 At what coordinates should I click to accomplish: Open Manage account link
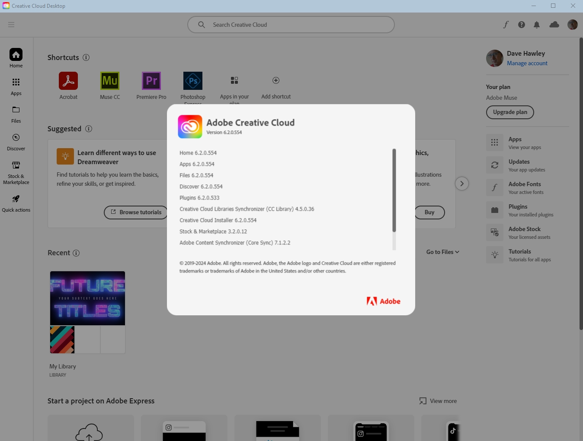tap(527, 63)
